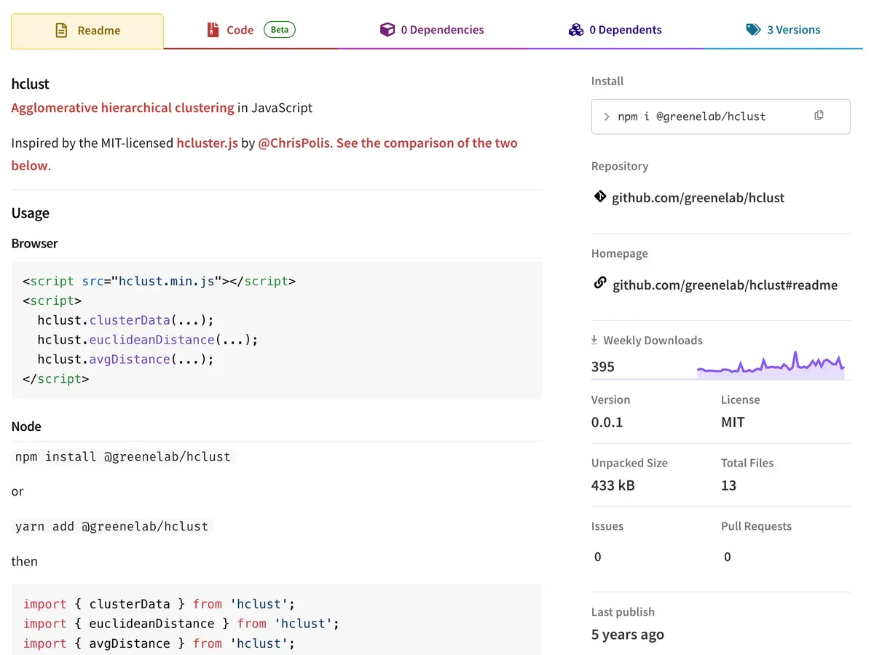This screenshot has width=874, height=655.
Task: Open the 0 Dependencies tab
Action: pyautogui.click(x=441, y=30)
